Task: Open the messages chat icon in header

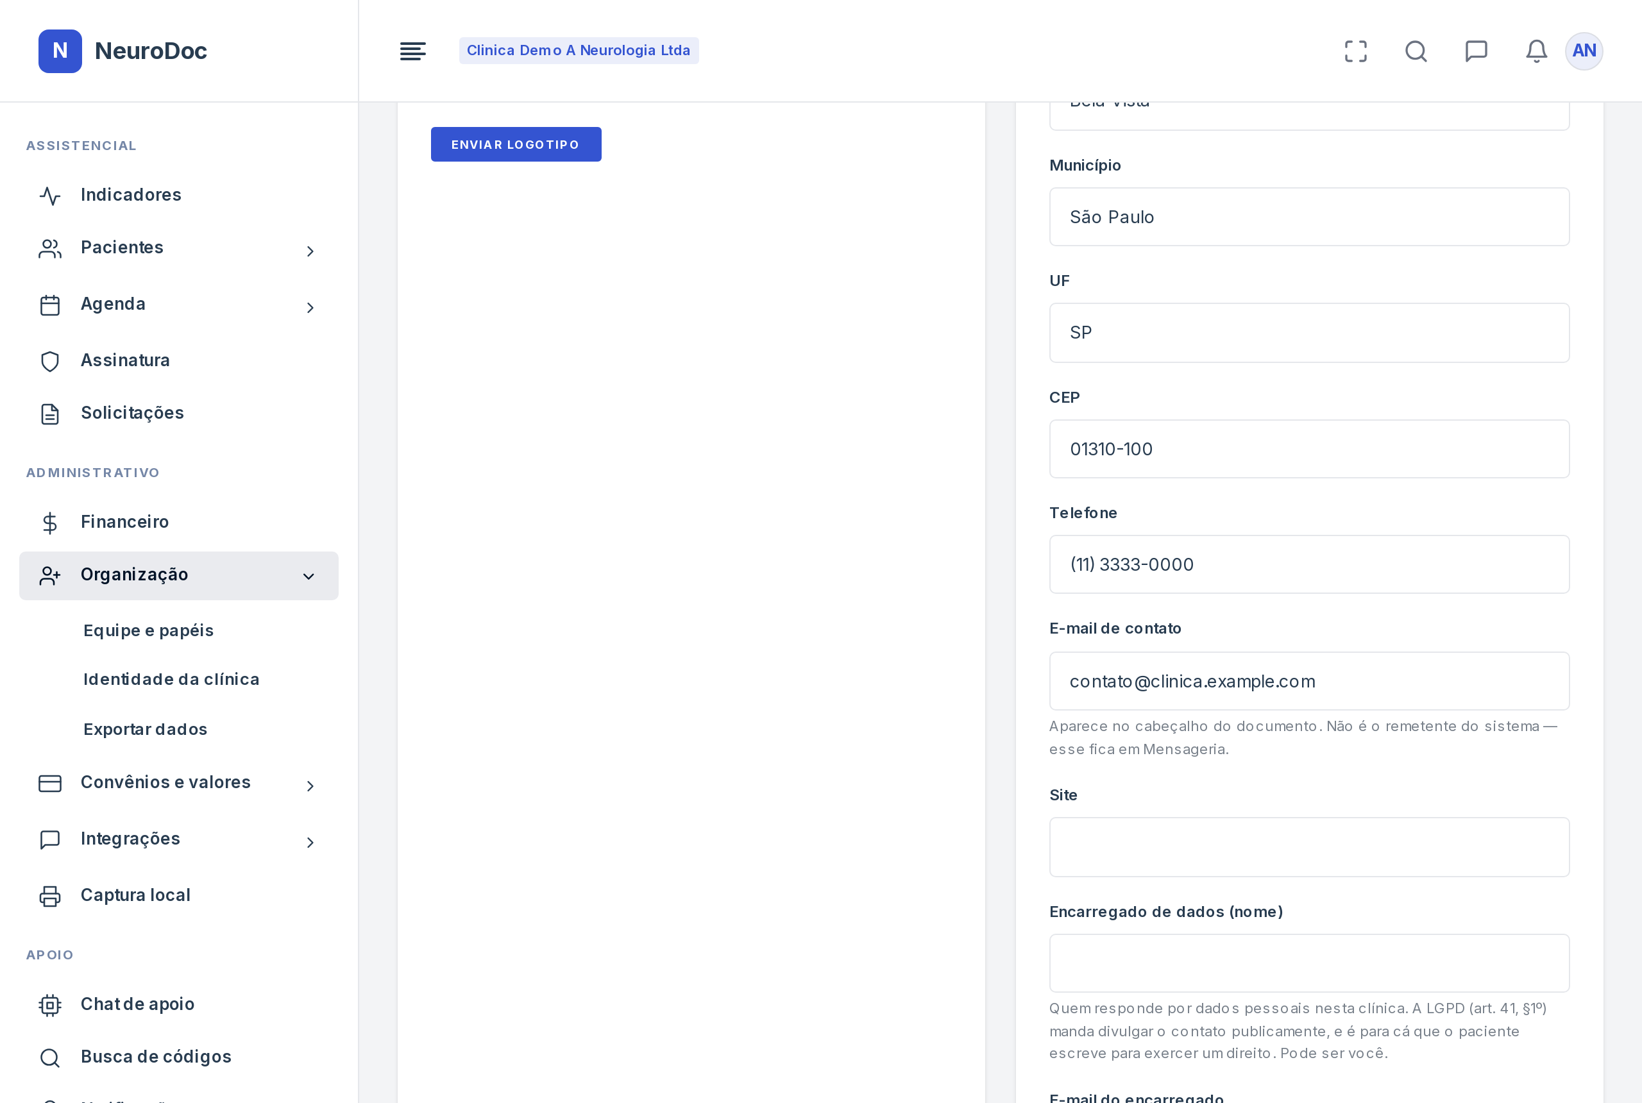Action: [1476, 51]
